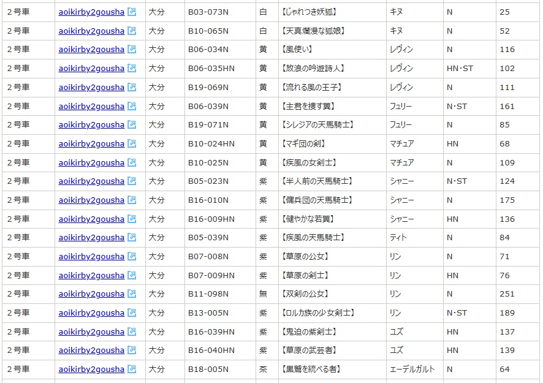Select the card name 【黒鷲を統べる者】

click(x=312, y=369)
